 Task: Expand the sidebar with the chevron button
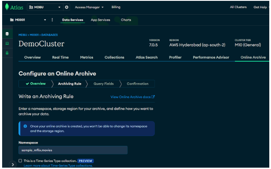(12, 165)
